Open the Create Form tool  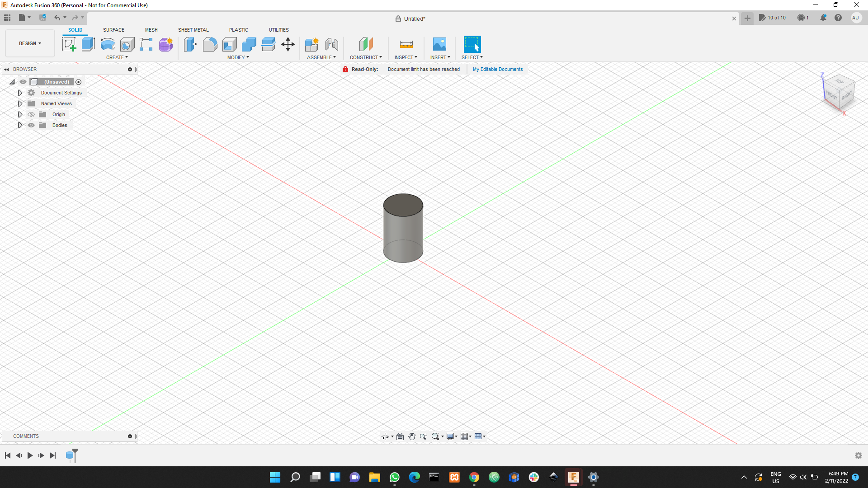pos(166,44)
